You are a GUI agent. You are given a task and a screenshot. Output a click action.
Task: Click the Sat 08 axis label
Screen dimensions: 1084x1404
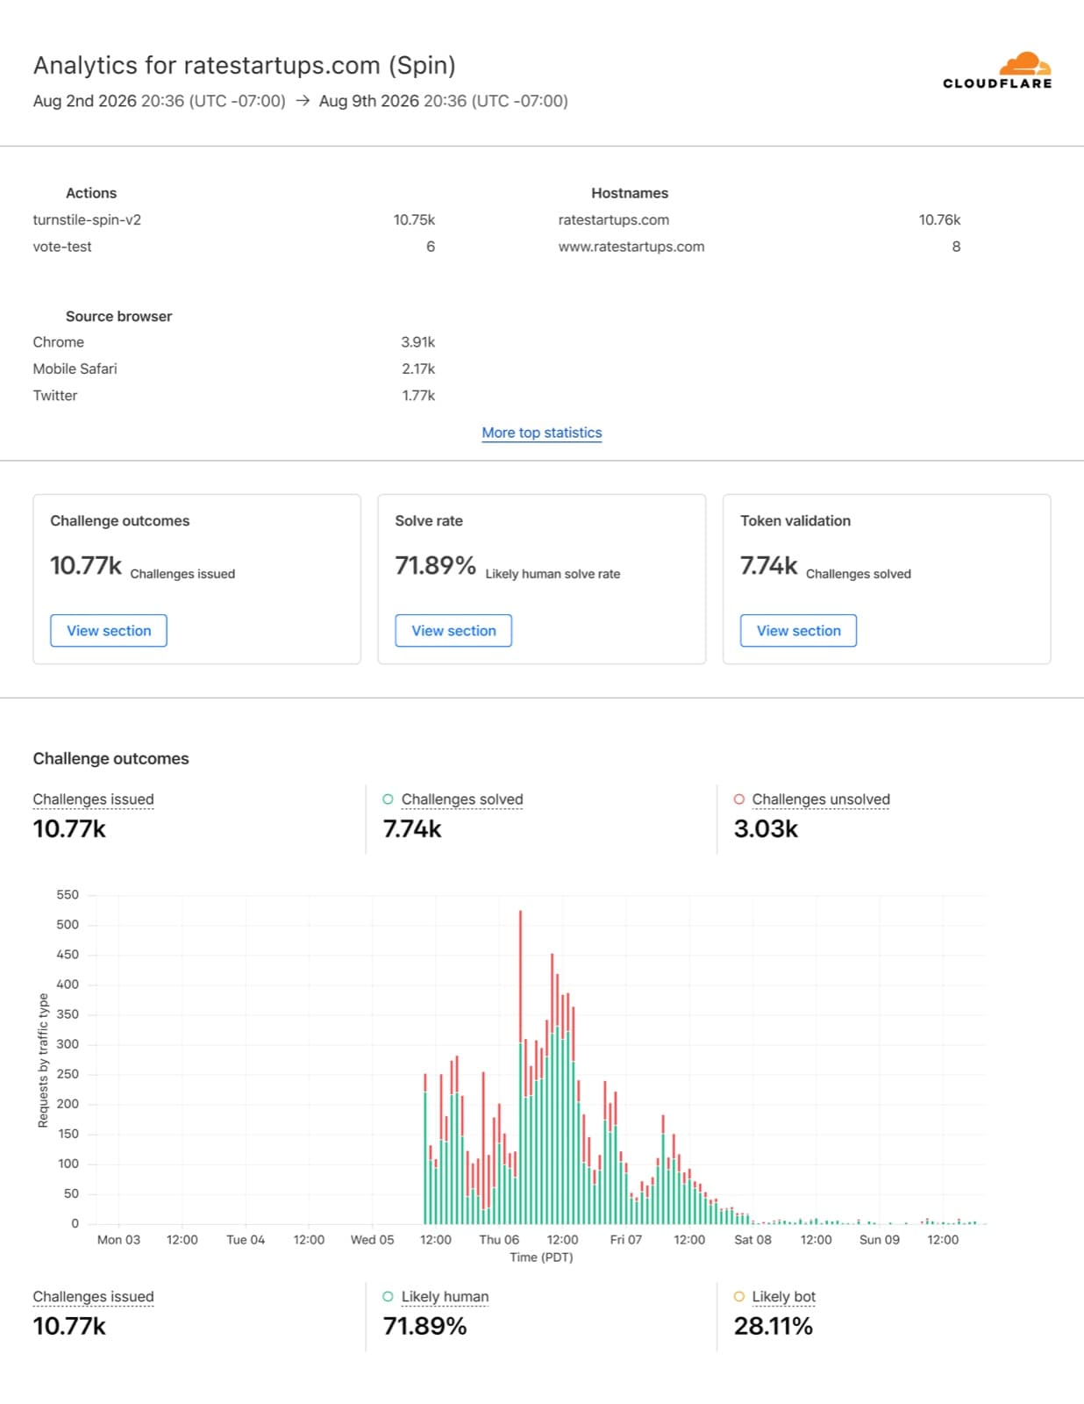752,1240
